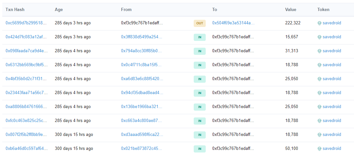Click savedroid token icon in first row
The width and height of the screenshot is (354, 158).
[x=319, y=23]
